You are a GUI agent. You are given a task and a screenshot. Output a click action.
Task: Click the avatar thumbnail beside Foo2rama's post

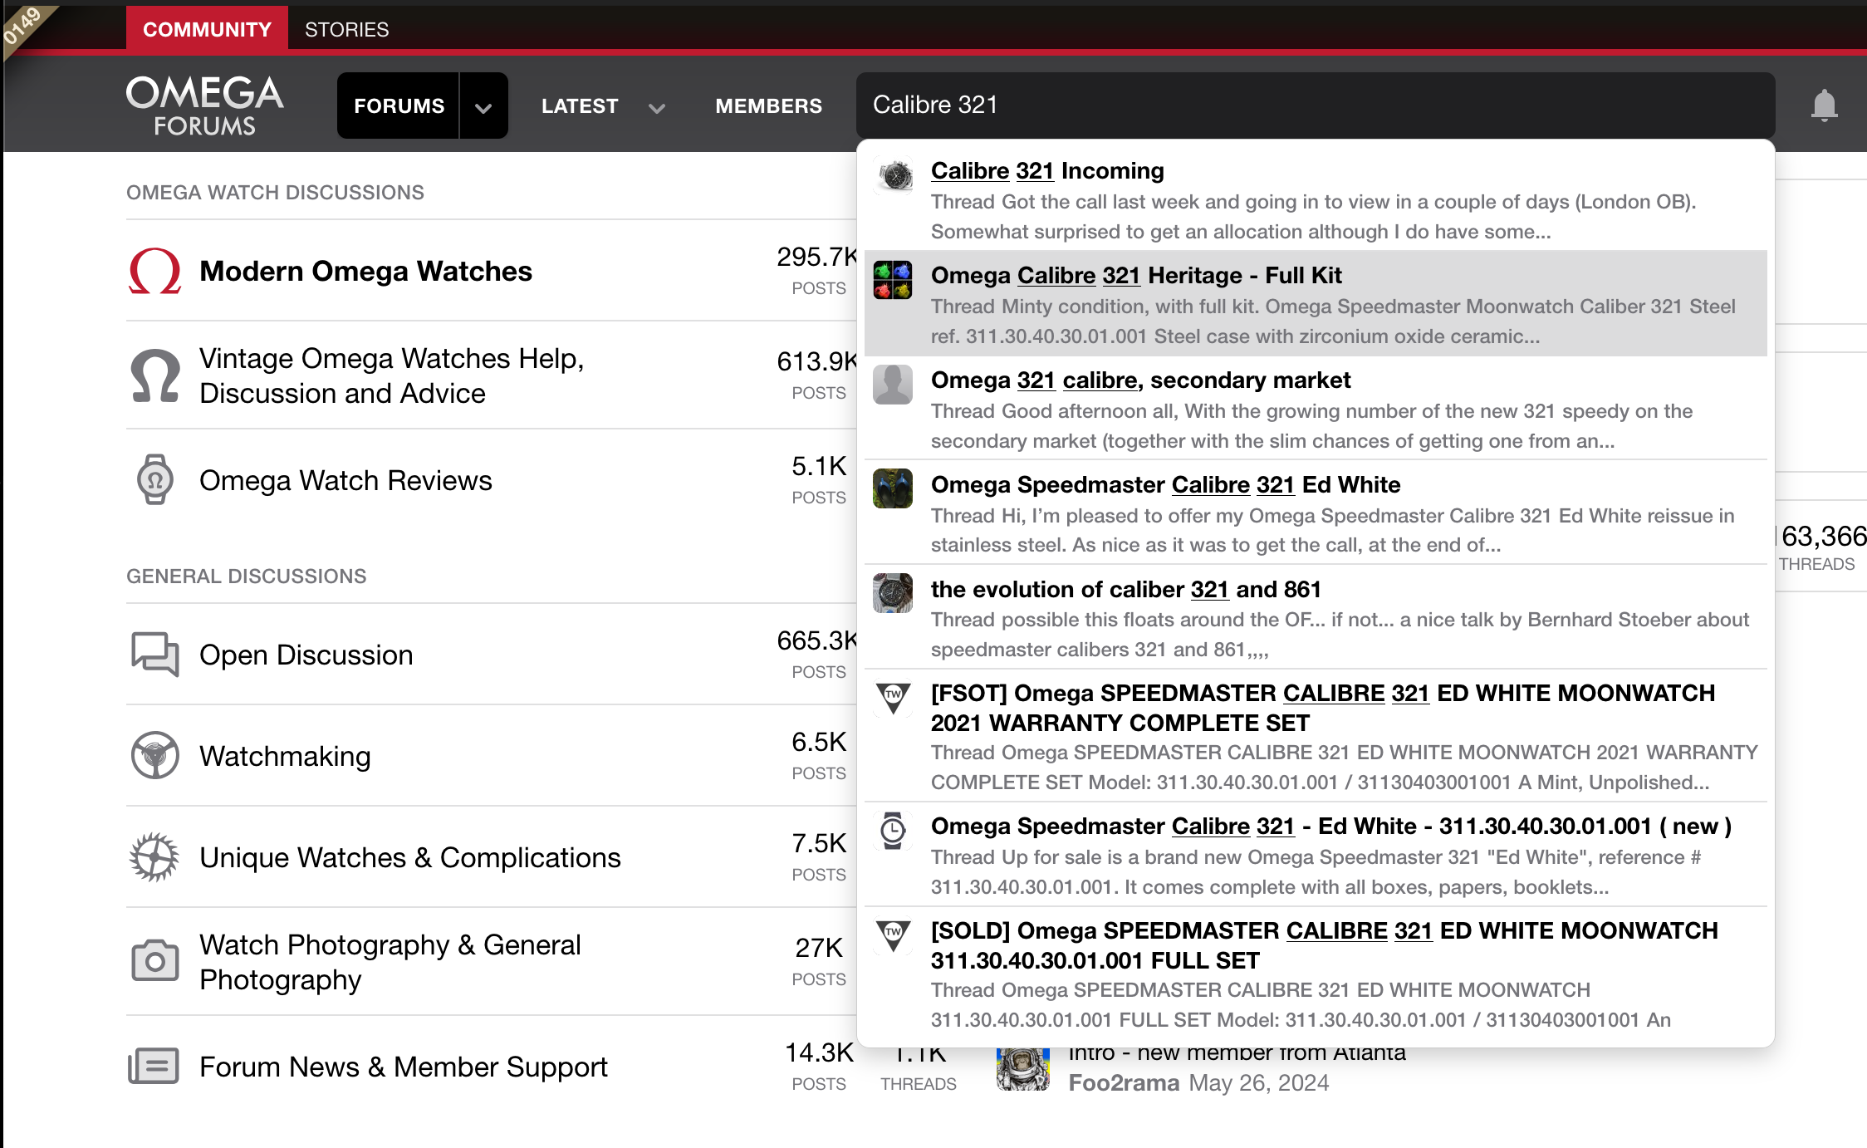pyautogui.click(x=1022, y=1069)
